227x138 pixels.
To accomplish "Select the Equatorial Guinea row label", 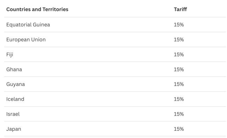I will (x=28, y=24).
